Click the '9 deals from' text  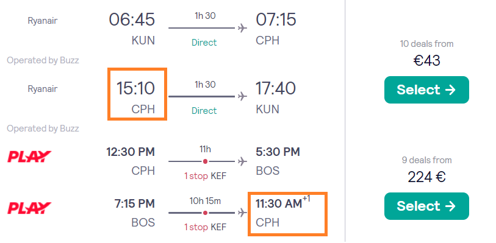426,160
